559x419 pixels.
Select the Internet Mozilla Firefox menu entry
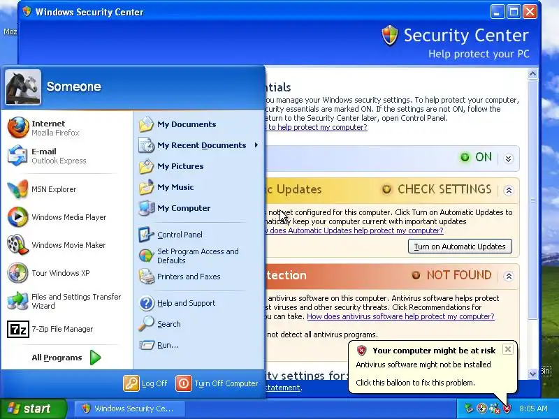coord(67,128)
